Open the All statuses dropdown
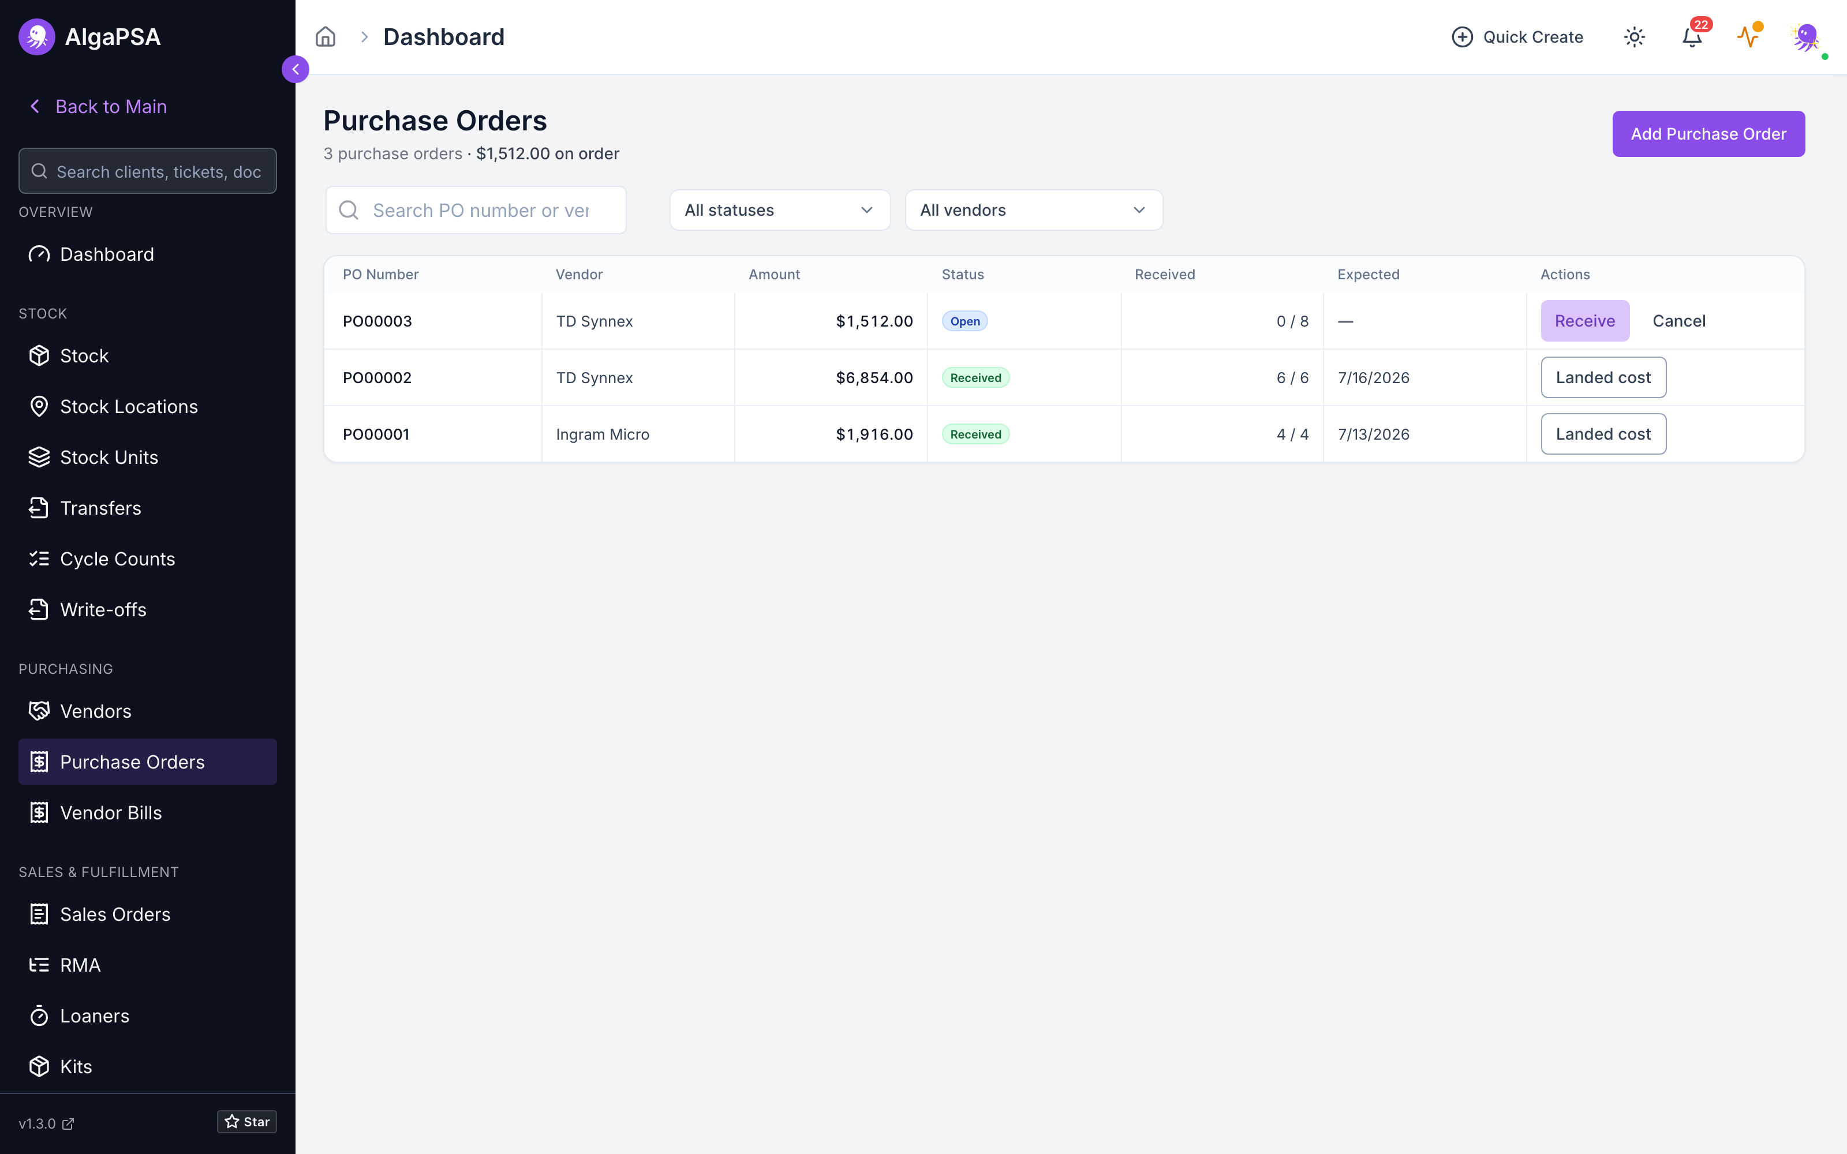 [780, 210]
